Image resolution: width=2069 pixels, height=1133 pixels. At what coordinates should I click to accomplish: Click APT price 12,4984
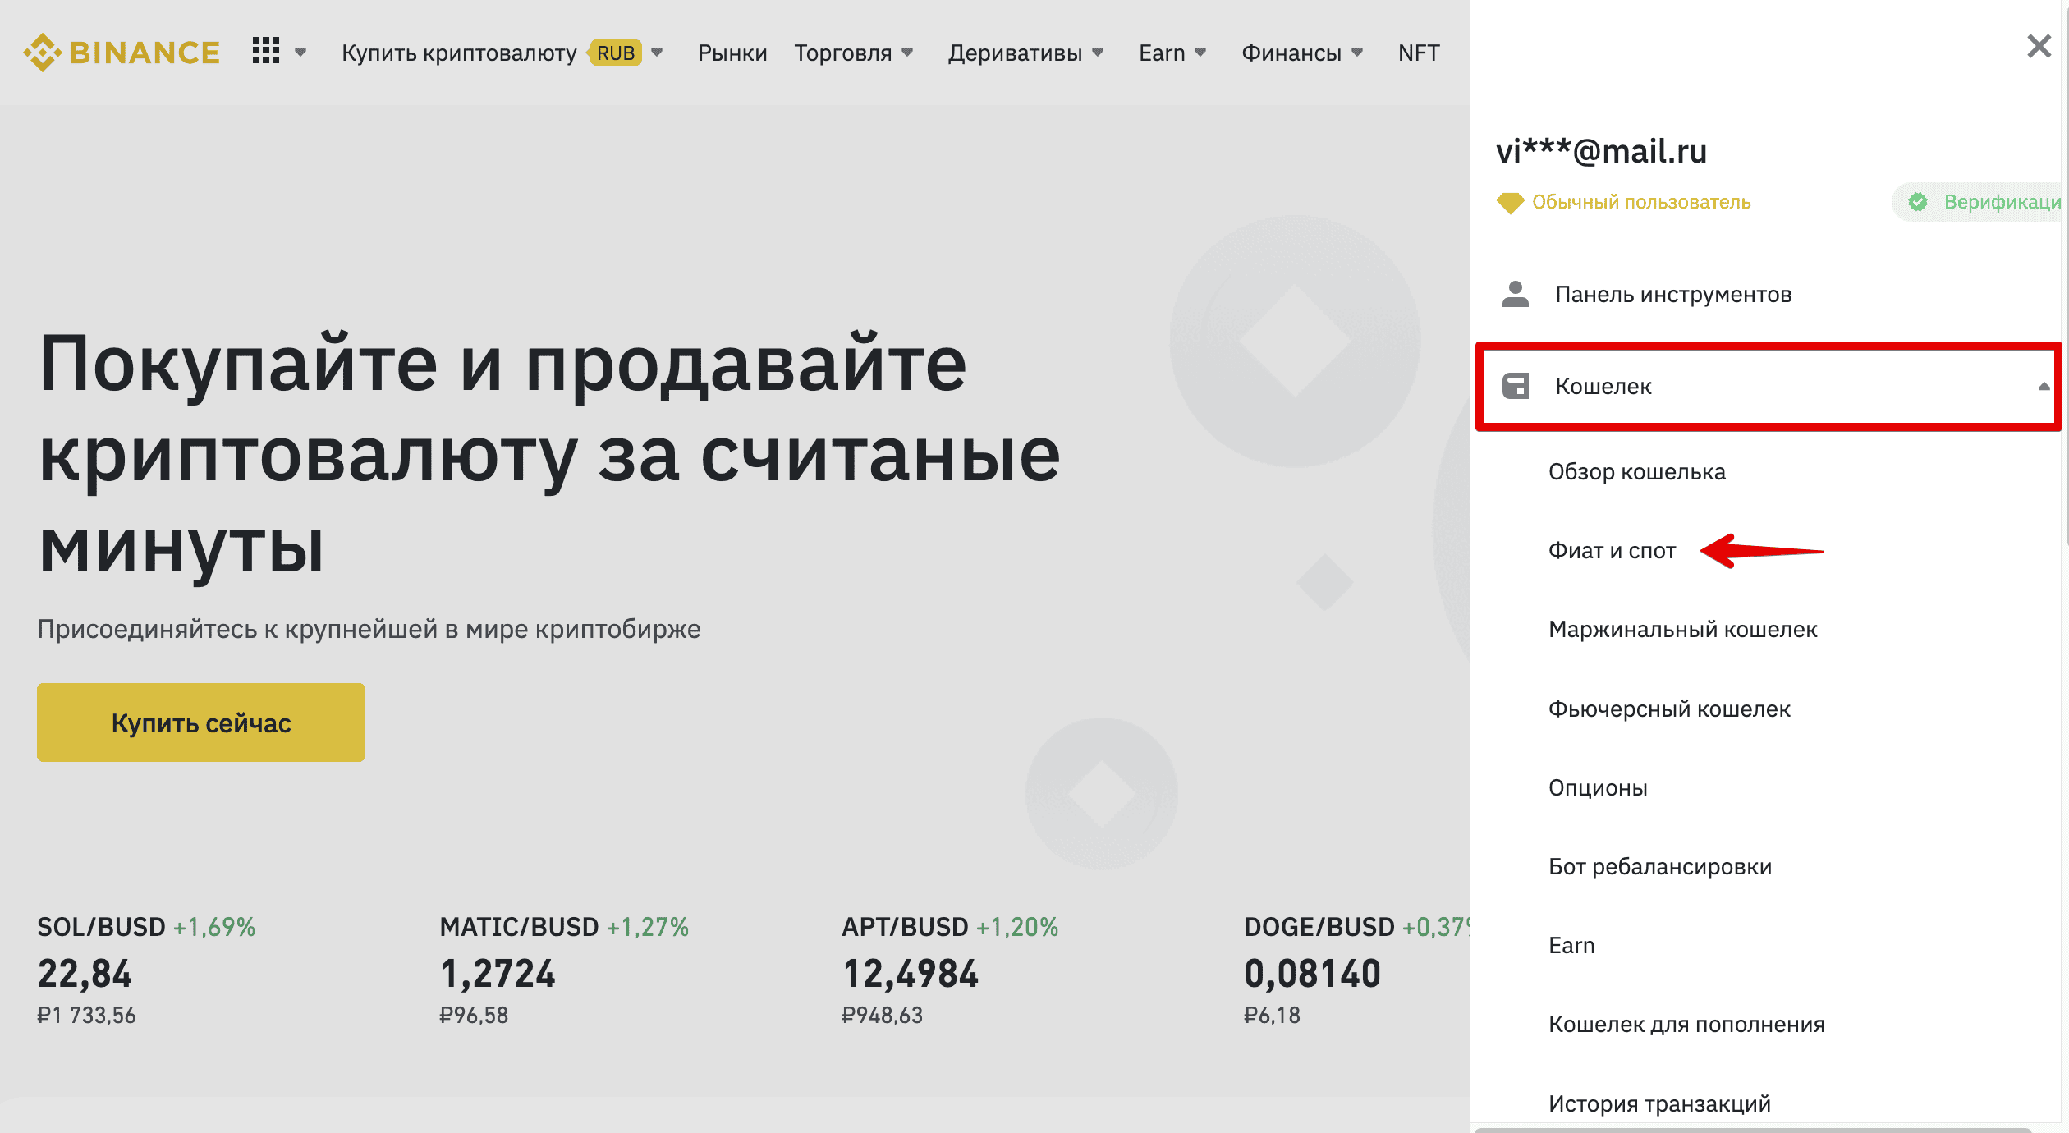pyautogui.click(x=911, y=974)
